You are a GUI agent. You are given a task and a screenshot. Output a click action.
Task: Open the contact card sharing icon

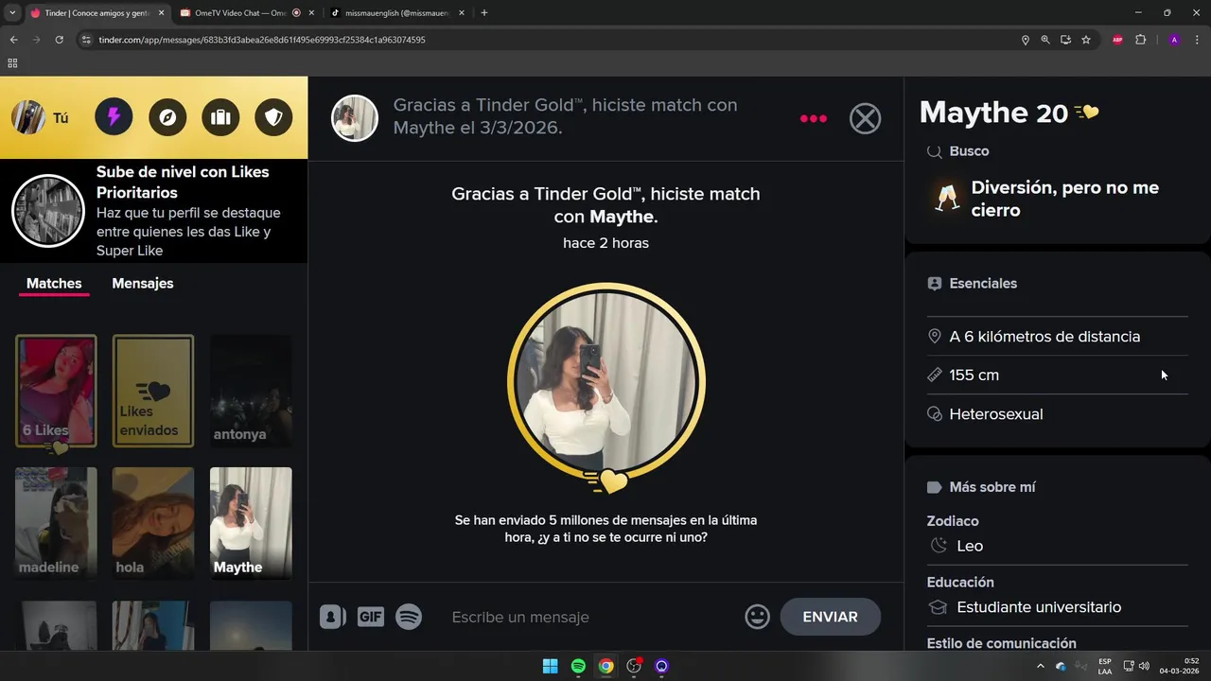pyautogui.click(x=332, y=617)
